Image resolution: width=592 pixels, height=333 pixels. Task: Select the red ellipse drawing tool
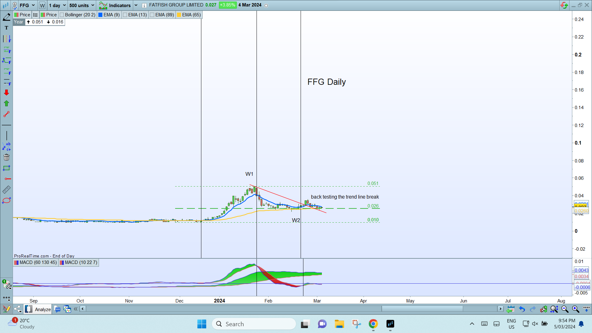pyautogui.click(x=6, y=200)
